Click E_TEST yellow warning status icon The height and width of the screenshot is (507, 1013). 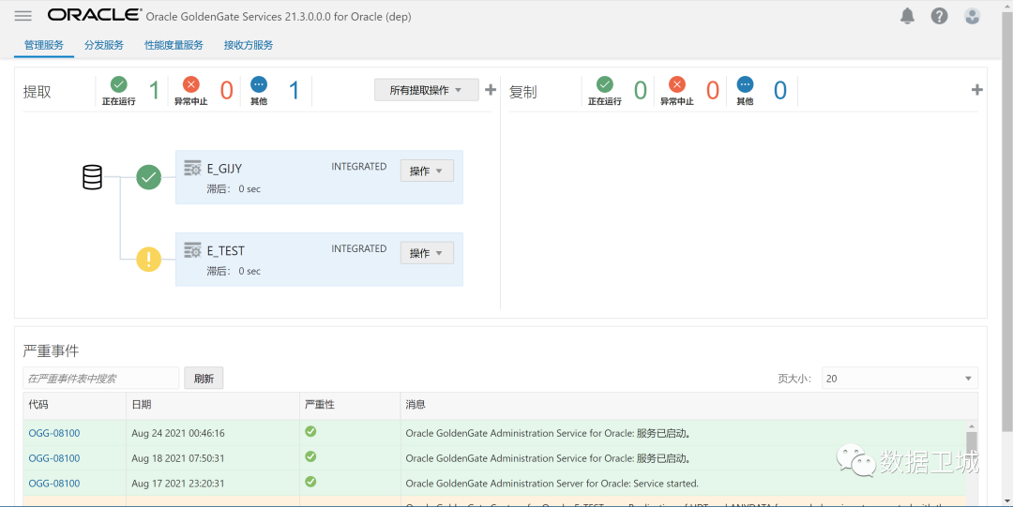[x=148, y=260]
